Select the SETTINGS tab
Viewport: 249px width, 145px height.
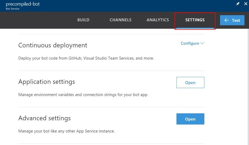195,20
